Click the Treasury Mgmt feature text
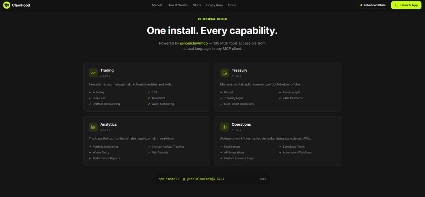Screen dimensions: 425x197 (x=234, y=98)
